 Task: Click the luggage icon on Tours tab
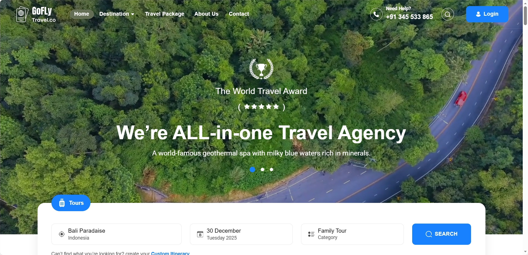[x=62, y=203]
